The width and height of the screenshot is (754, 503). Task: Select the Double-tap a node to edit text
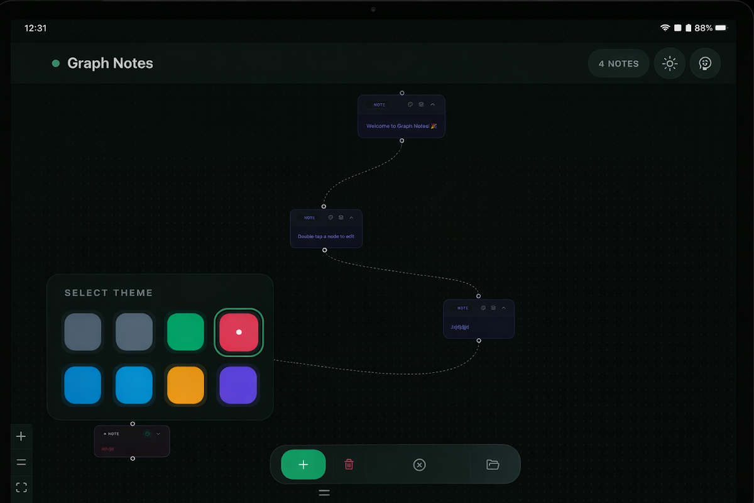click(x=326, y=236)
